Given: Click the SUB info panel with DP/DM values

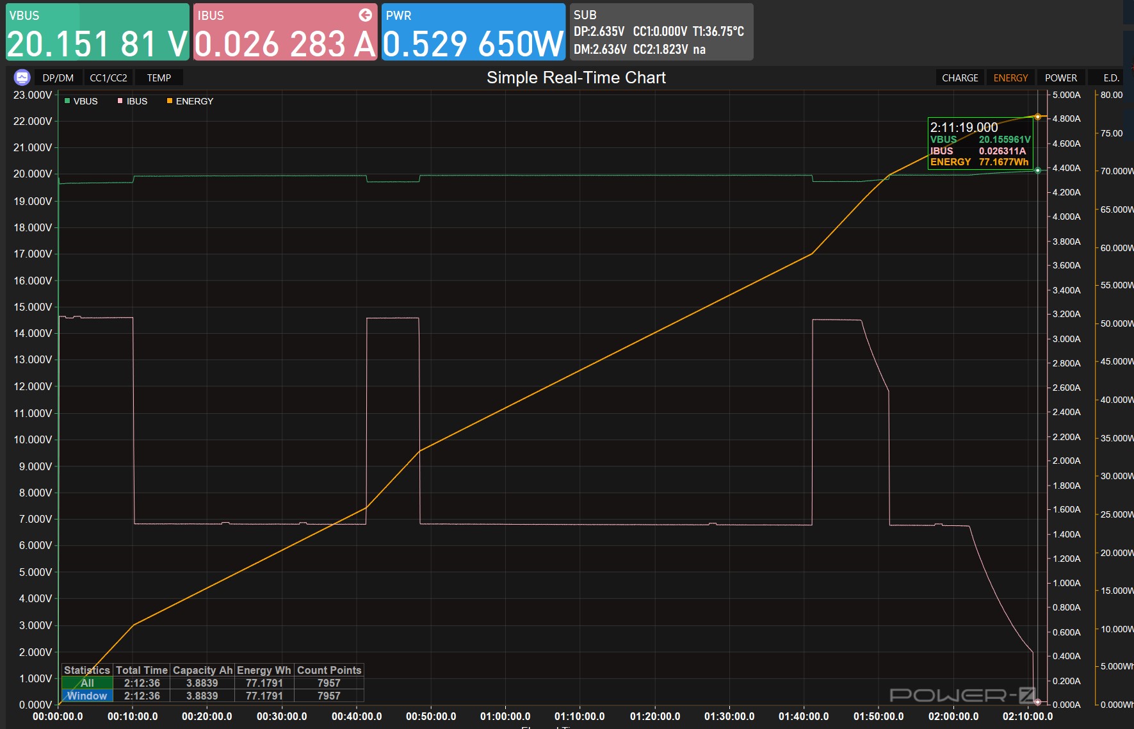Looking at the screenshot, I should [661, 32].
